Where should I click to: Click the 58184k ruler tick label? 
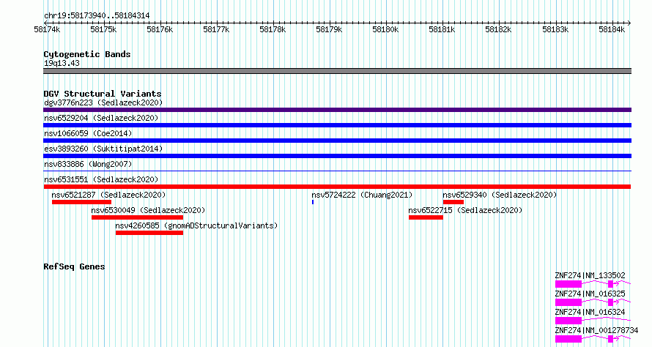click(612, 29)
